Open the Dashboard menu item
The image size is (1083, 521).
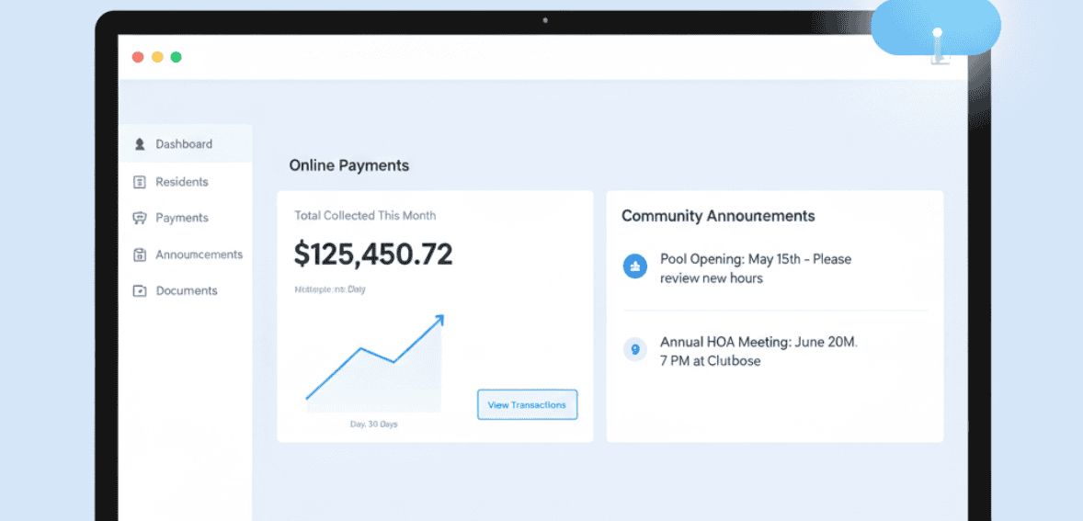[185, 144]
